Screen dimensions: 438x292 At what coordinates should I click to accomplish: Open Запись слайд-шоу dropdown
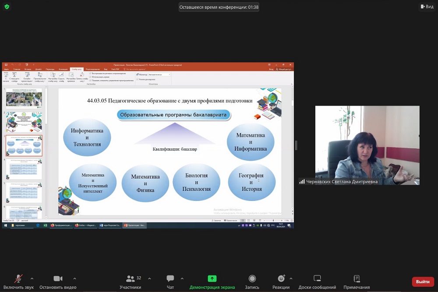(82, 77)
